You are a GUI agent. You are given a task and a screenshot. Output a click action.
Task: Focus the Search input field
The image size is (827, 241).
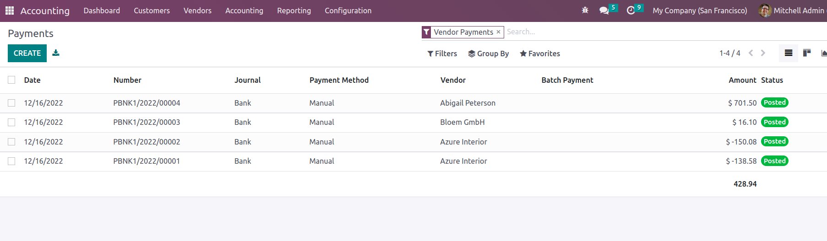(x=664, y=32)
